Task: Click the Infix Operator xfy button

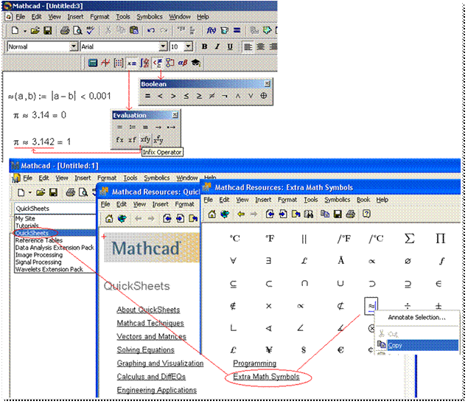Action: pyautogui.click(x=145, y=139)
